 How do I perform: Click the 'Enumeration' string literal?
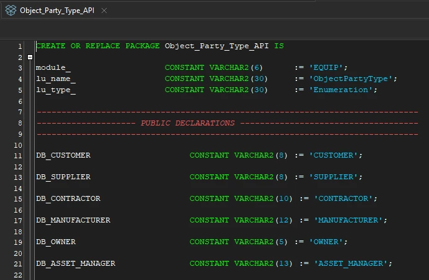340,90
